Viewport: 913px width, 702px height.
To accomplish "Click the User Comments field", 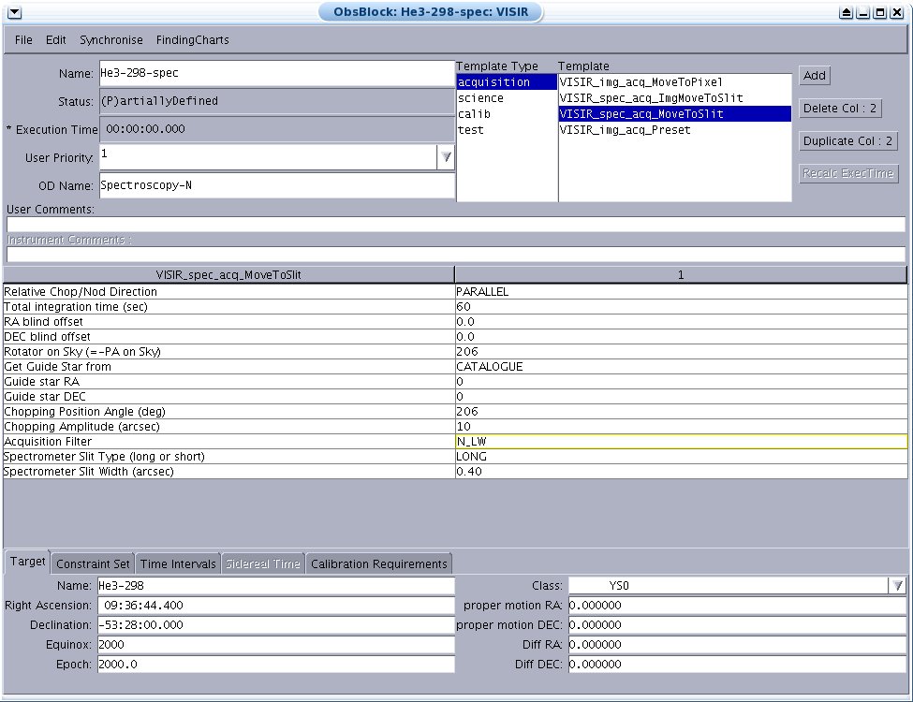I will (456, 224).
